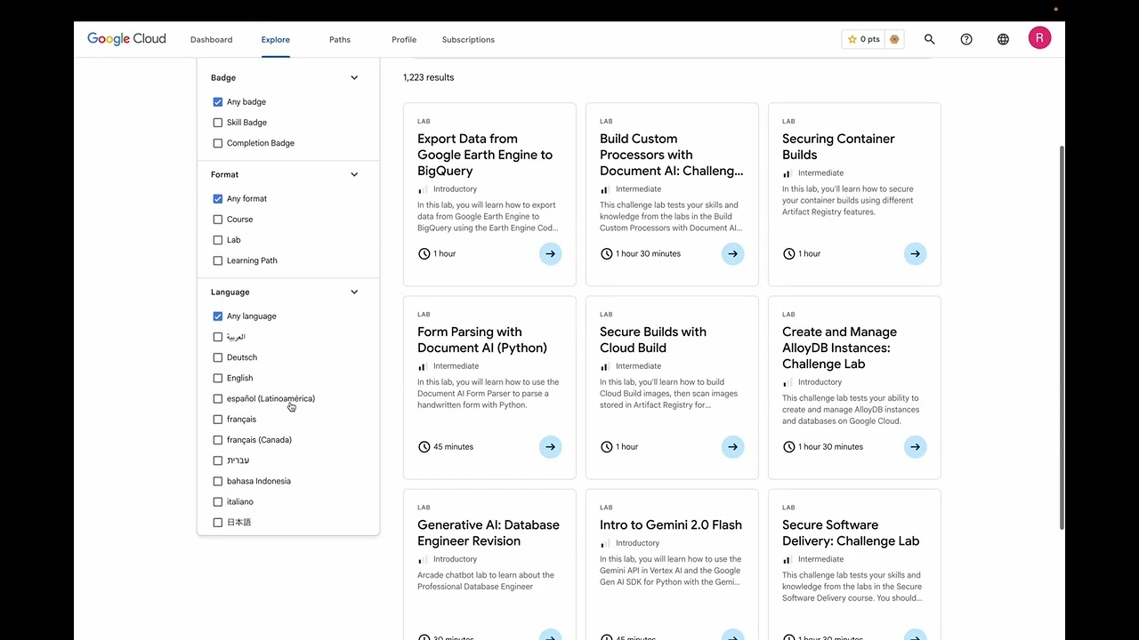The width and height of the screenshot is (1139, 640).
Task: Click clock icon on Form Parsing card
Action: [x=424, y=446]
